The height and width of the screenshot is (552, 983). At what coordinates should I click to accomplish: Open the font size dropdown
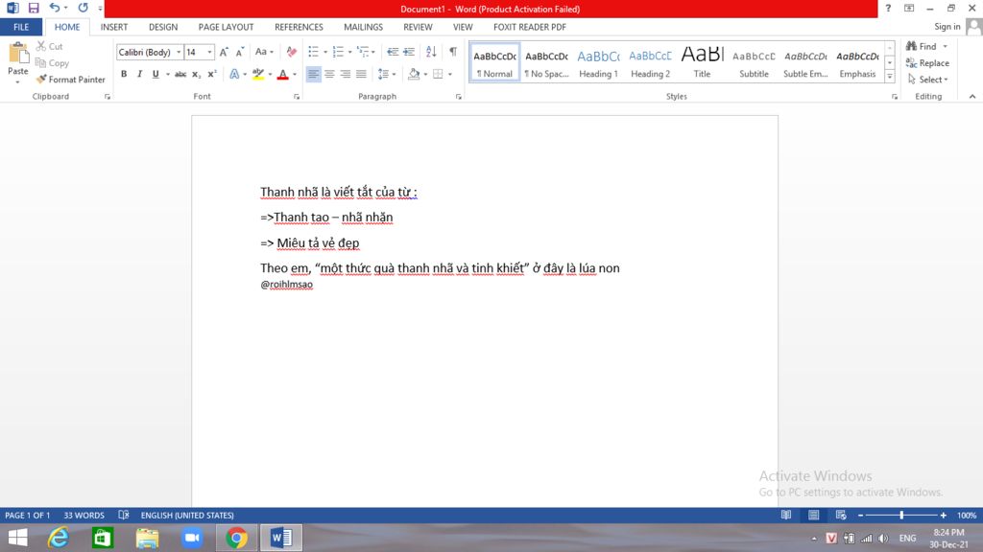209,52
